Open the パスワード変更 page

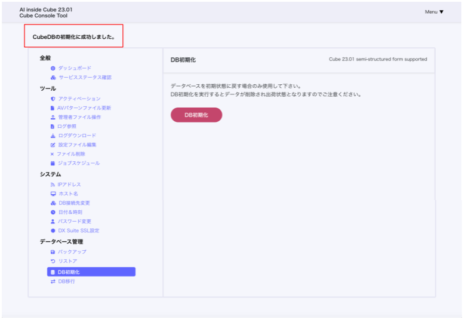tap(75, 222)
